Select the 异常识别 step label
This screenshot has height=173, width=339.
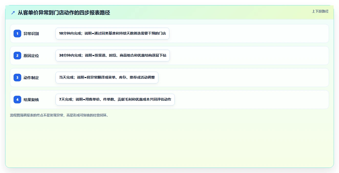click(31, 34)
